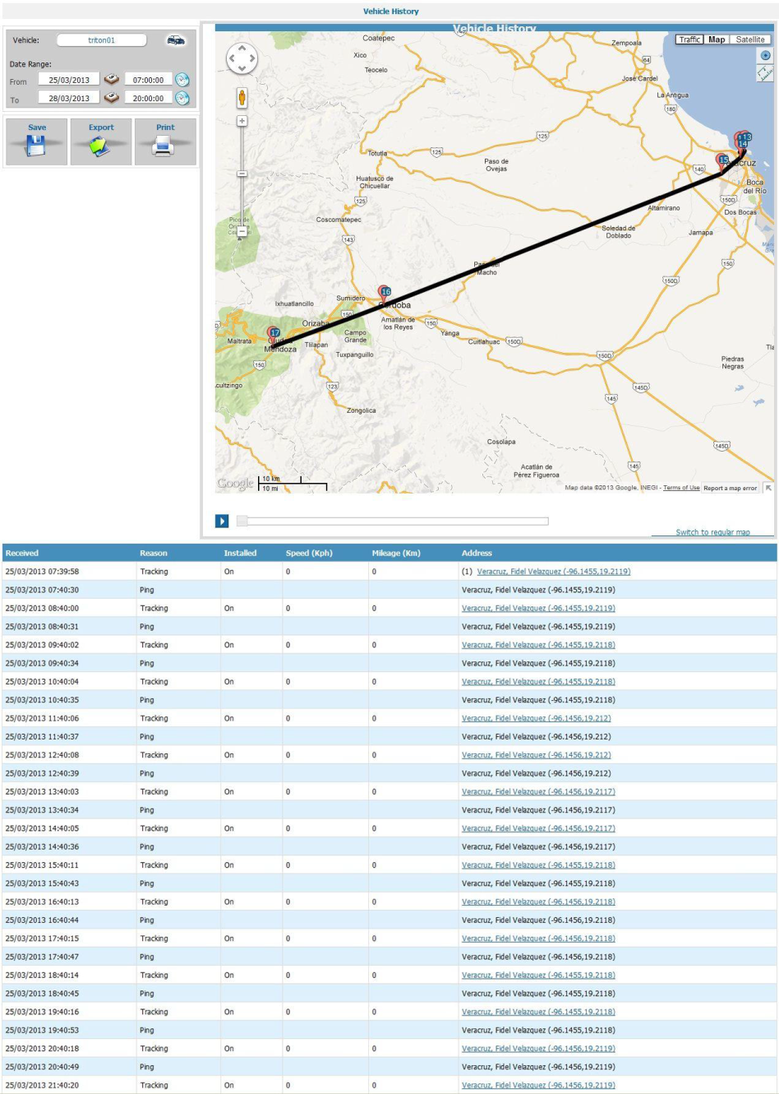Pan the map up with arrow control
This screenshot has height=1094, width=779.
click(x=242, y=49)
